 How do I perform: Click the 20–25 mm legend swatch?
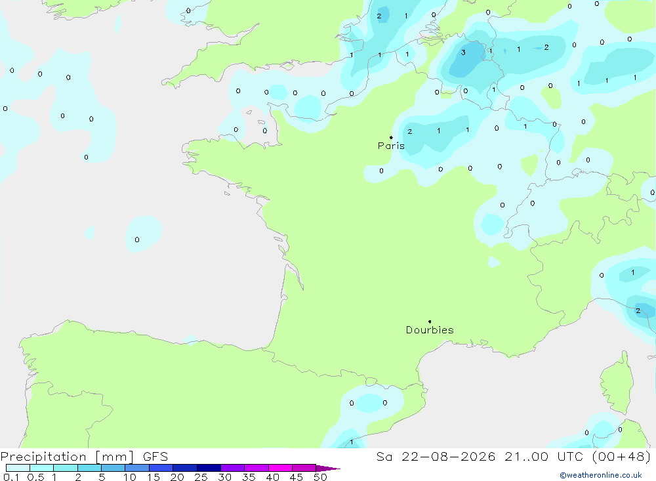pyautogui.click(x=185, y=468)
